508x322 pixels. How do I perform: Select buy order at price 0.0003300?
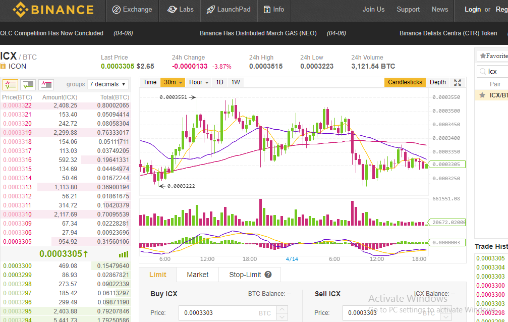(66, 266)
